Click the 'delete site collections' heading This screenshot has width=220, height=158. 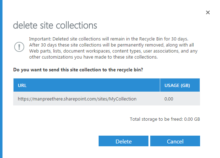55,26
